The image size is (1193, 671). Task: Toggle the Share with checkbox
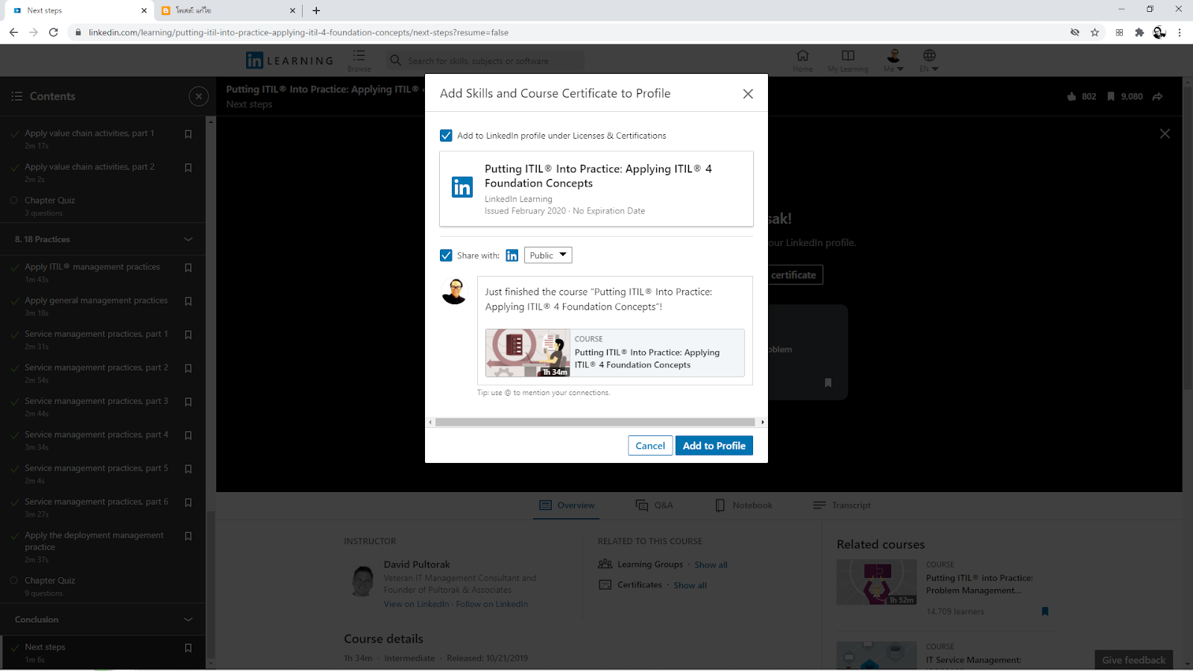point(446,255)
